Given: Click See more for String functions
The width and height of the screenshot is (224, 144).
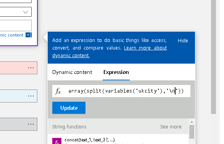Looking at the screenshot, I should pos(171,126).
